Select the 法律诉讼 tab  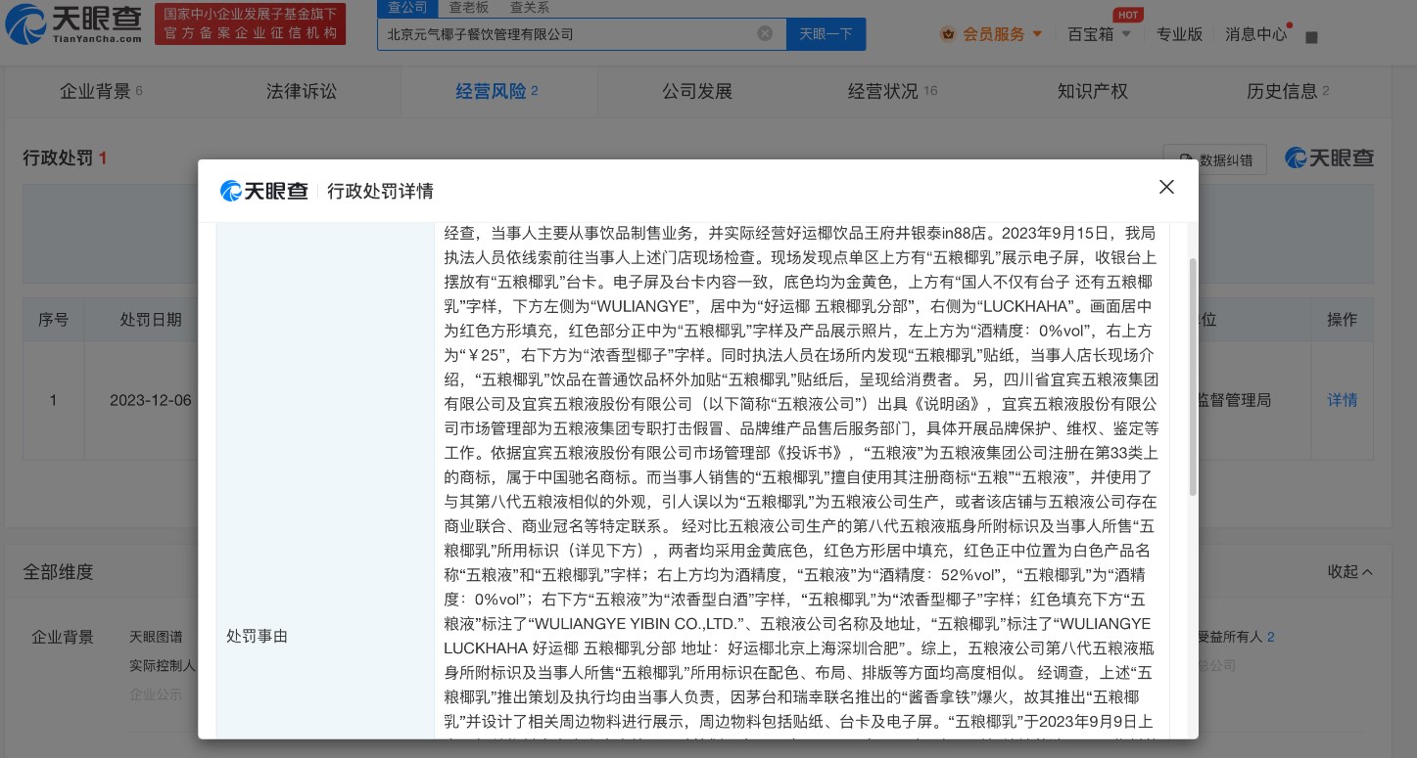pos(302,91)
